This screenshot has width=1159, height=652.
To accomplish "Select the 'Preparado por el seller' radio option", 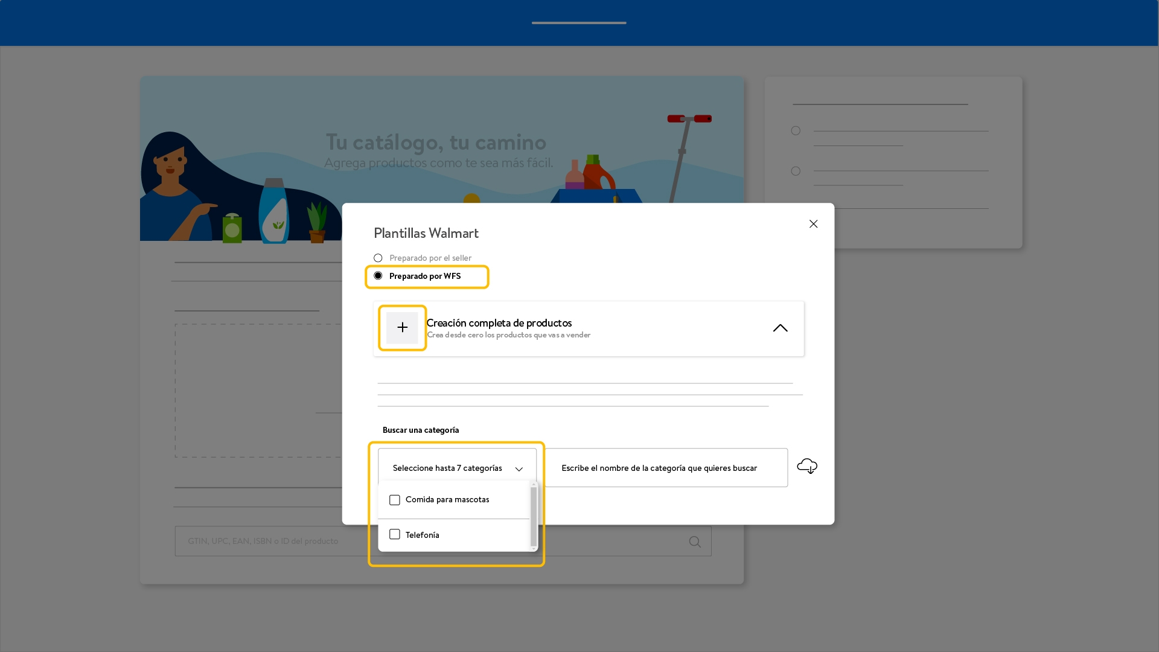I will 378,258.
